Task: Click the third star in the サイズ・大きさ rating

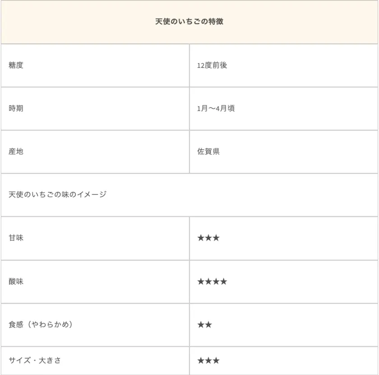Action: 216,360
